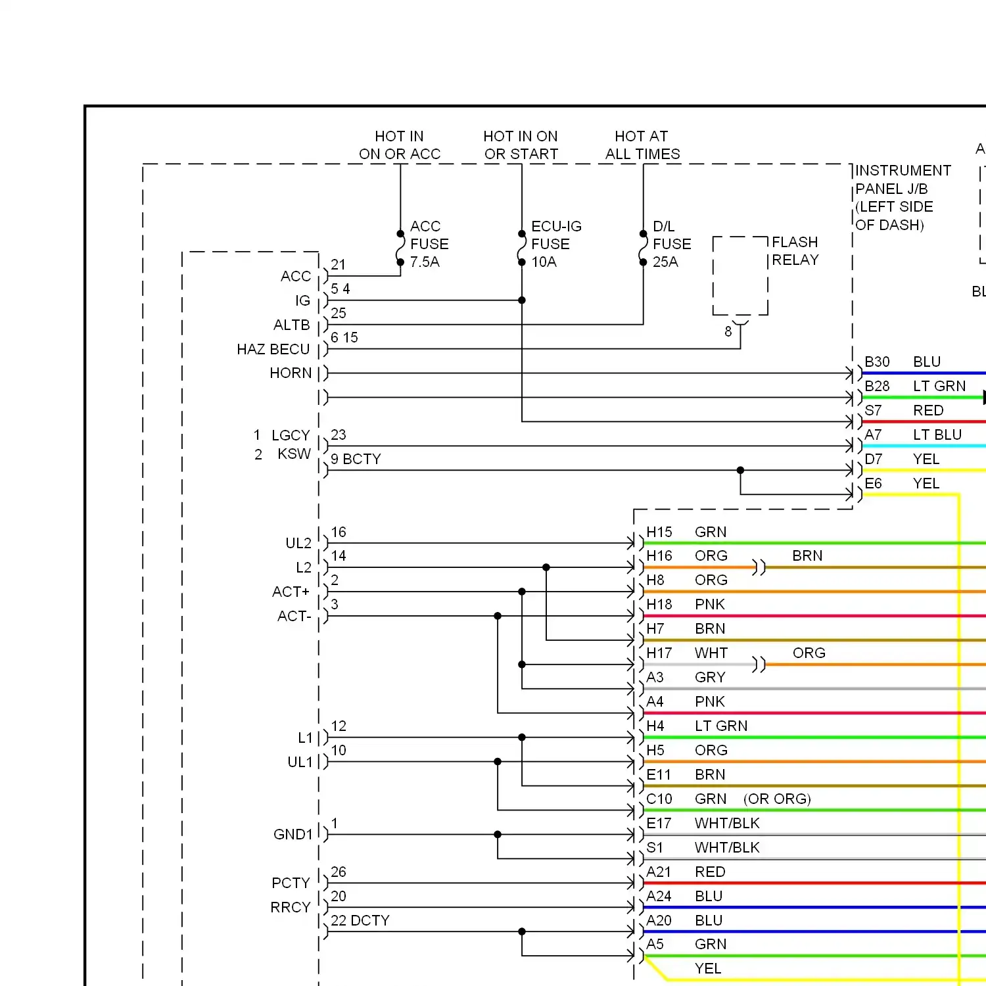
Task: Click HOT IN ON OR ACC heading
Action: [400, 145]
